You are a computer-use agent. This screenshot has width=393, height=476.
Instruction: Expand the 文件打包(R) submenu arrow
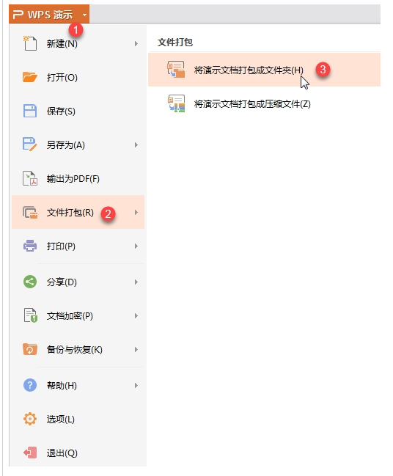tap(136, 212)
